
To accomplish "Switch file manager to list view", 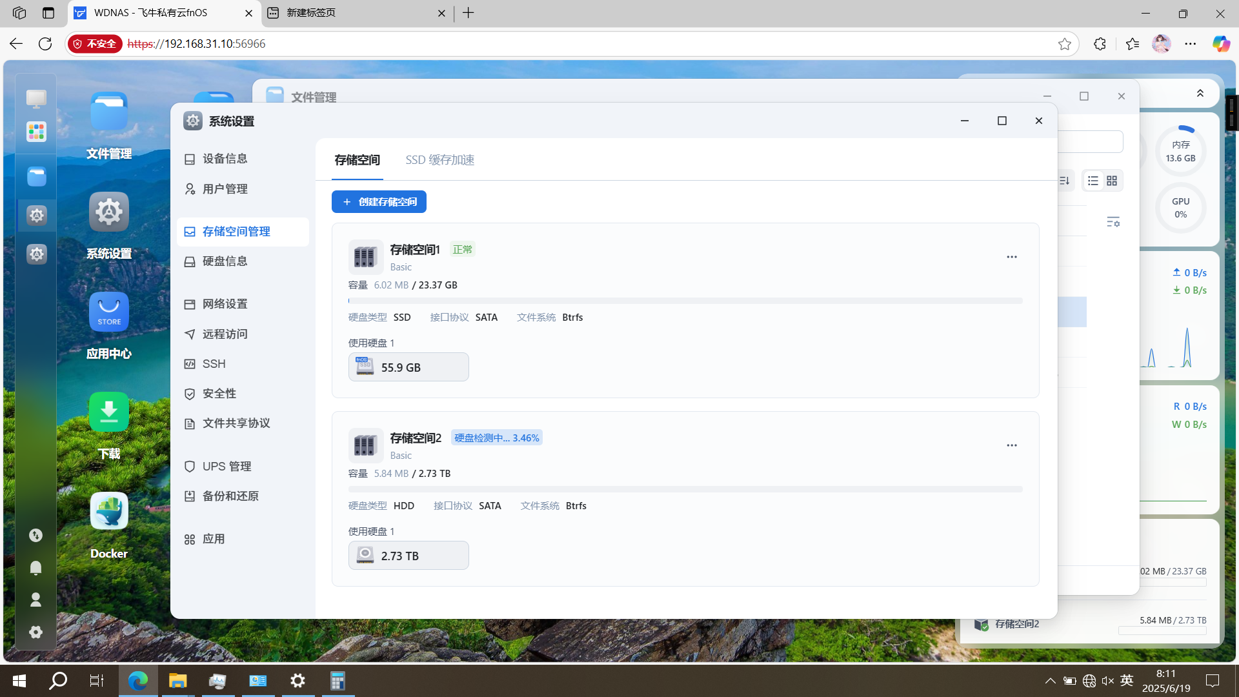I will (x=1093, y=181).
